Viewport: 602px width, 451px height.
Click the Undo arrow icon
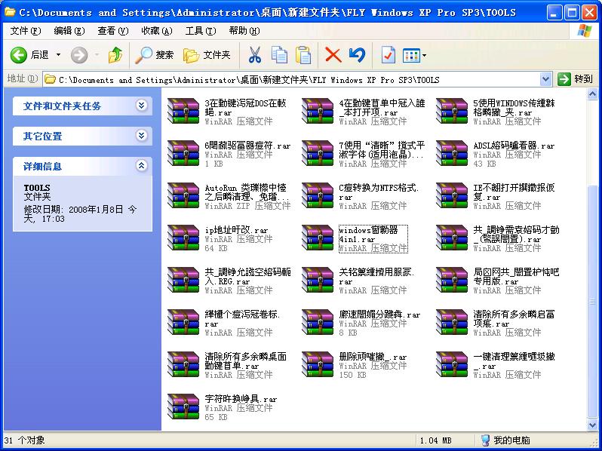pos(357,55)
